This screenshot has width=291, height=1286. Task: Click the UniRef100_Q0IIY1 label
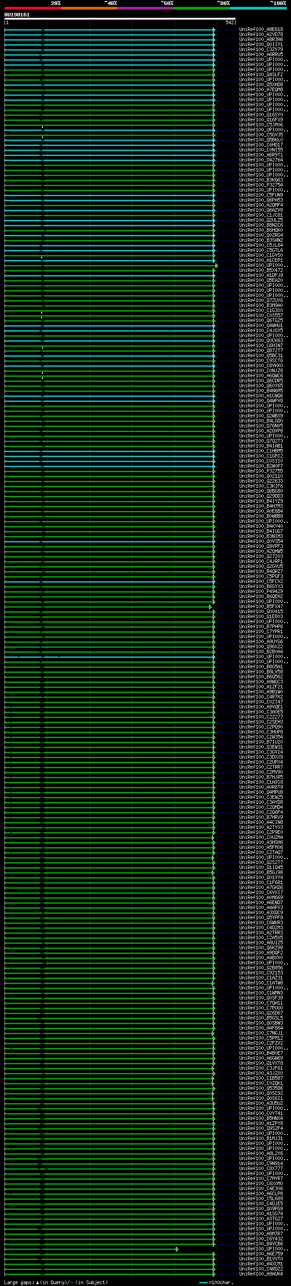pyautogui.click(x=261, y=44)
